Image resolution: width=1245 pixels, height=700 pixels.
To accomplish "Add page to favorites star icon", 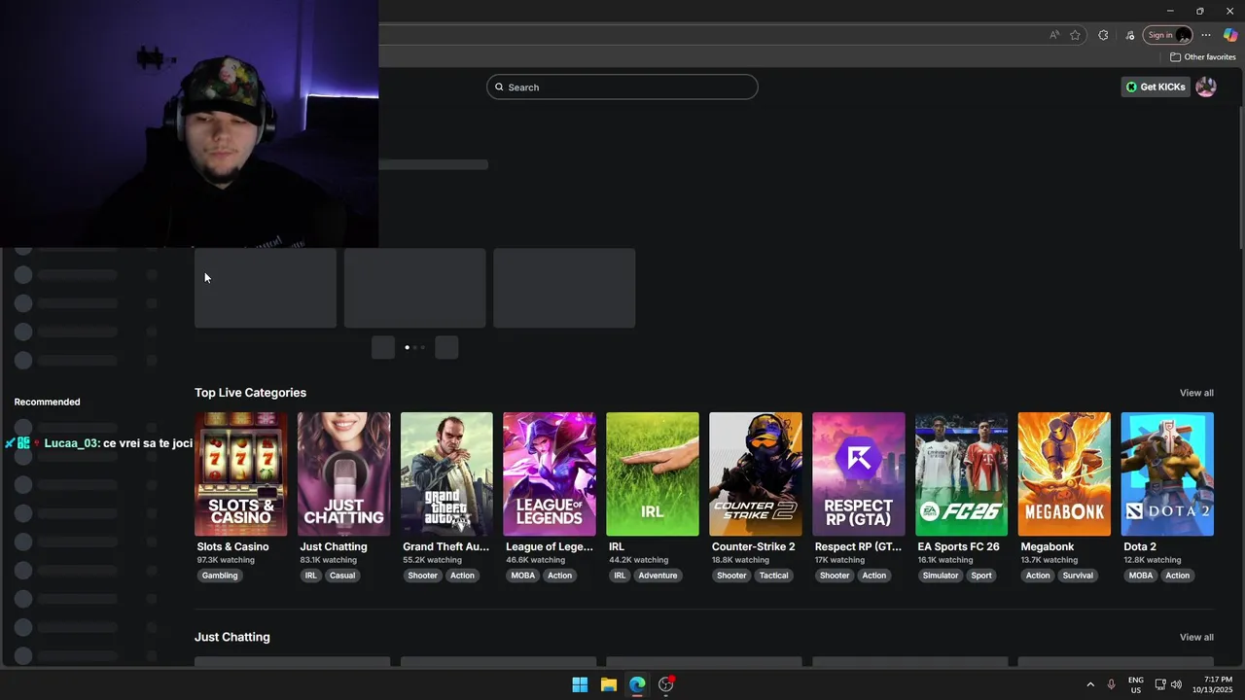I will [1075, 35].
